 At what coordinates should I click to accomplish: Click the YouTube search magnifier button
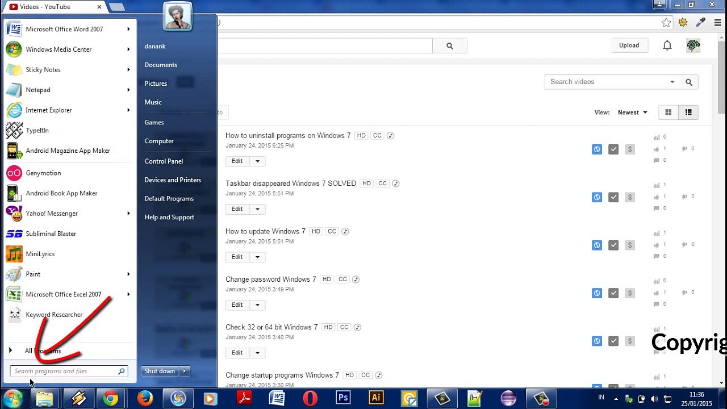pyautogui.click(x=450, y=46)
